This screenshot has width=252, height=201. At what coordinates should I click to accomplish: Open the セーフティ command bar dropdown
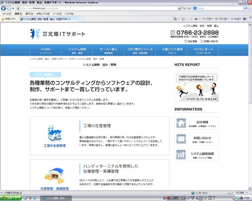click(x=222, y=19)
